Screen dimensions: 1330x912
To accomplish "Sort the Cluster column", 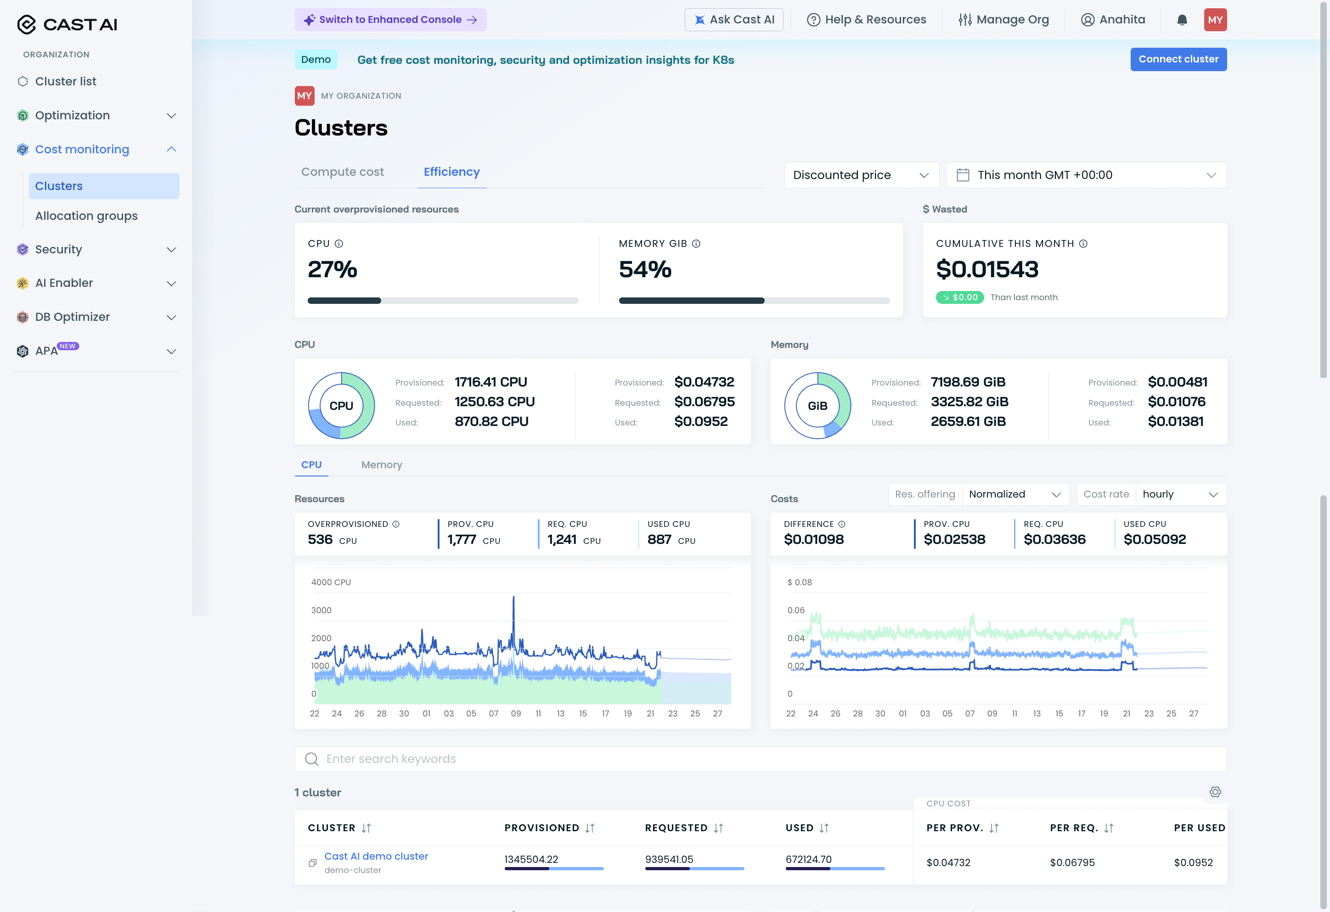I will point(366,828).
